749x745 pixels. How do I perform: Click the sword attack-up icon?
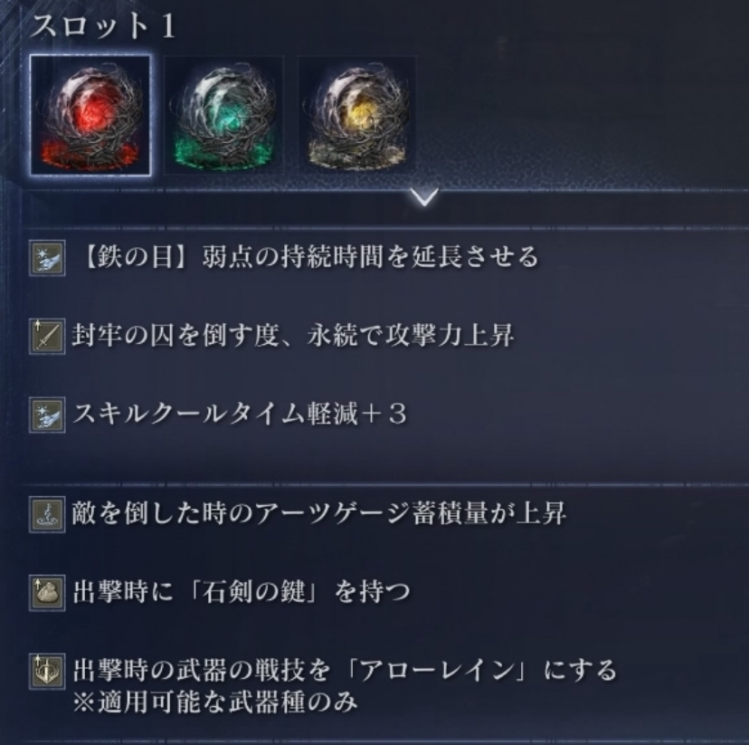47,336
